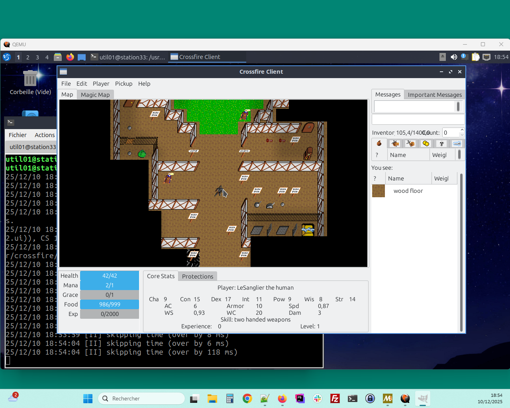The image size is (510, 408).
Task: Select the wood floor item row
Action: click(408, 191)
